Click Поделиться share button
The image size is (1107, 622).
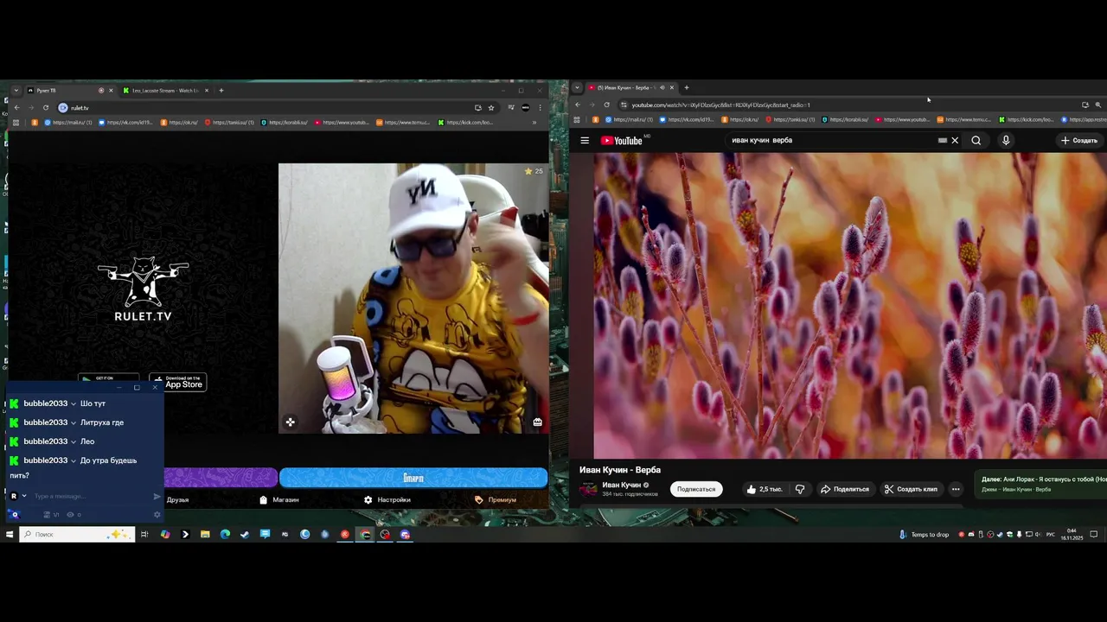pyautogui.click(x=845, y=489)
